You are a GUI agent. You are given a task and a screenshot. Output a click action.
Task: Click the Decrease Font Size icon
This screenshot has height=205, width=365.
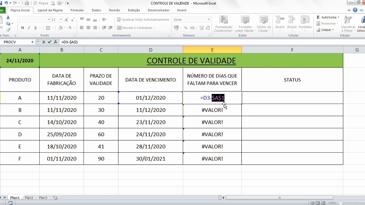click(73, 20)
